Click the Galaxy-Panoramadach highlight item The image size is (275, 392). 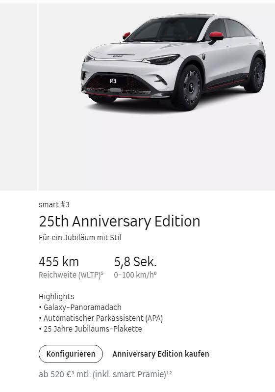point(80,307)
